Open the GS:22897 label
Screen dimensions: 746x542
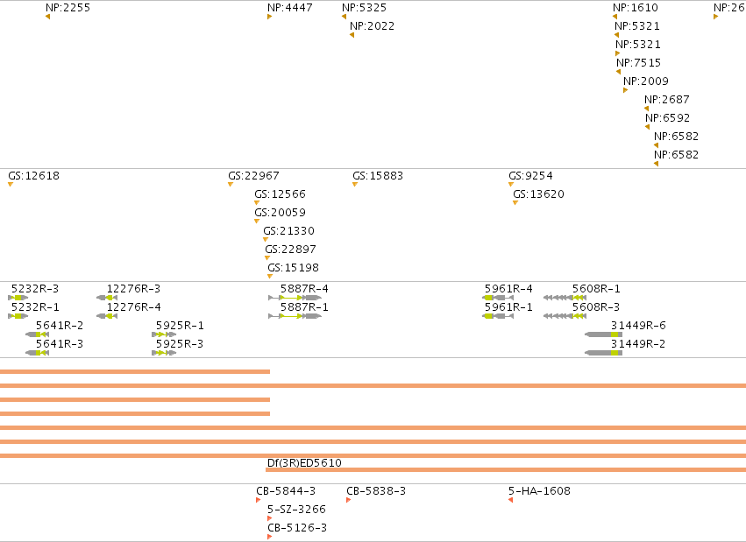pos(291,250)
